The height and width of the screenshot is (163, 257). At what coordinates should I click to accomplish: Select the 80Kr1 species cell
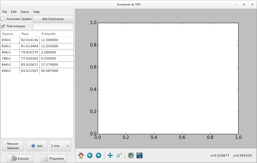click(10, 52)
